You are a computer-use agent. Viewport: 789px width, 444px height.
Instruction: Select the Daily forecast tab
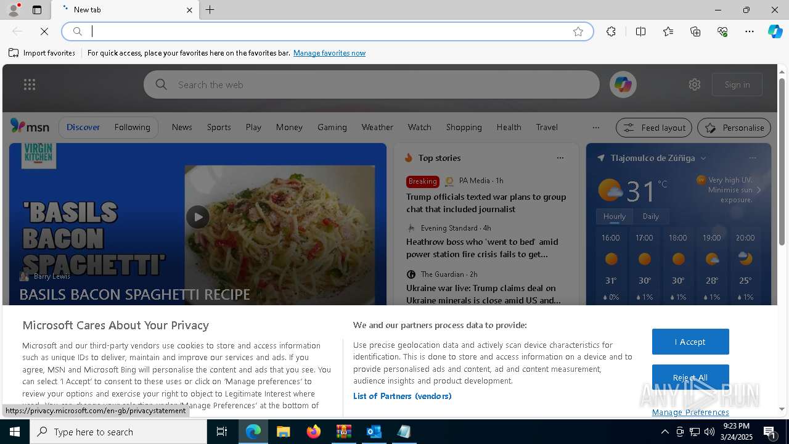tap(651, 216)
